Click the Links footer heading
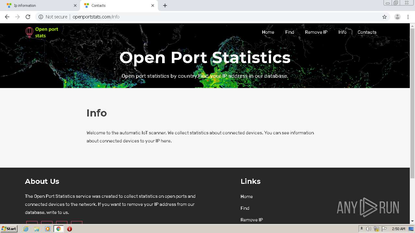415x233 pixels. click(251, 181)
